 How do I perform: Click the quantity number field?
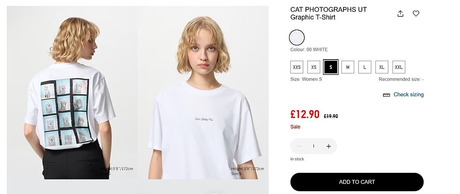[314, 146]
